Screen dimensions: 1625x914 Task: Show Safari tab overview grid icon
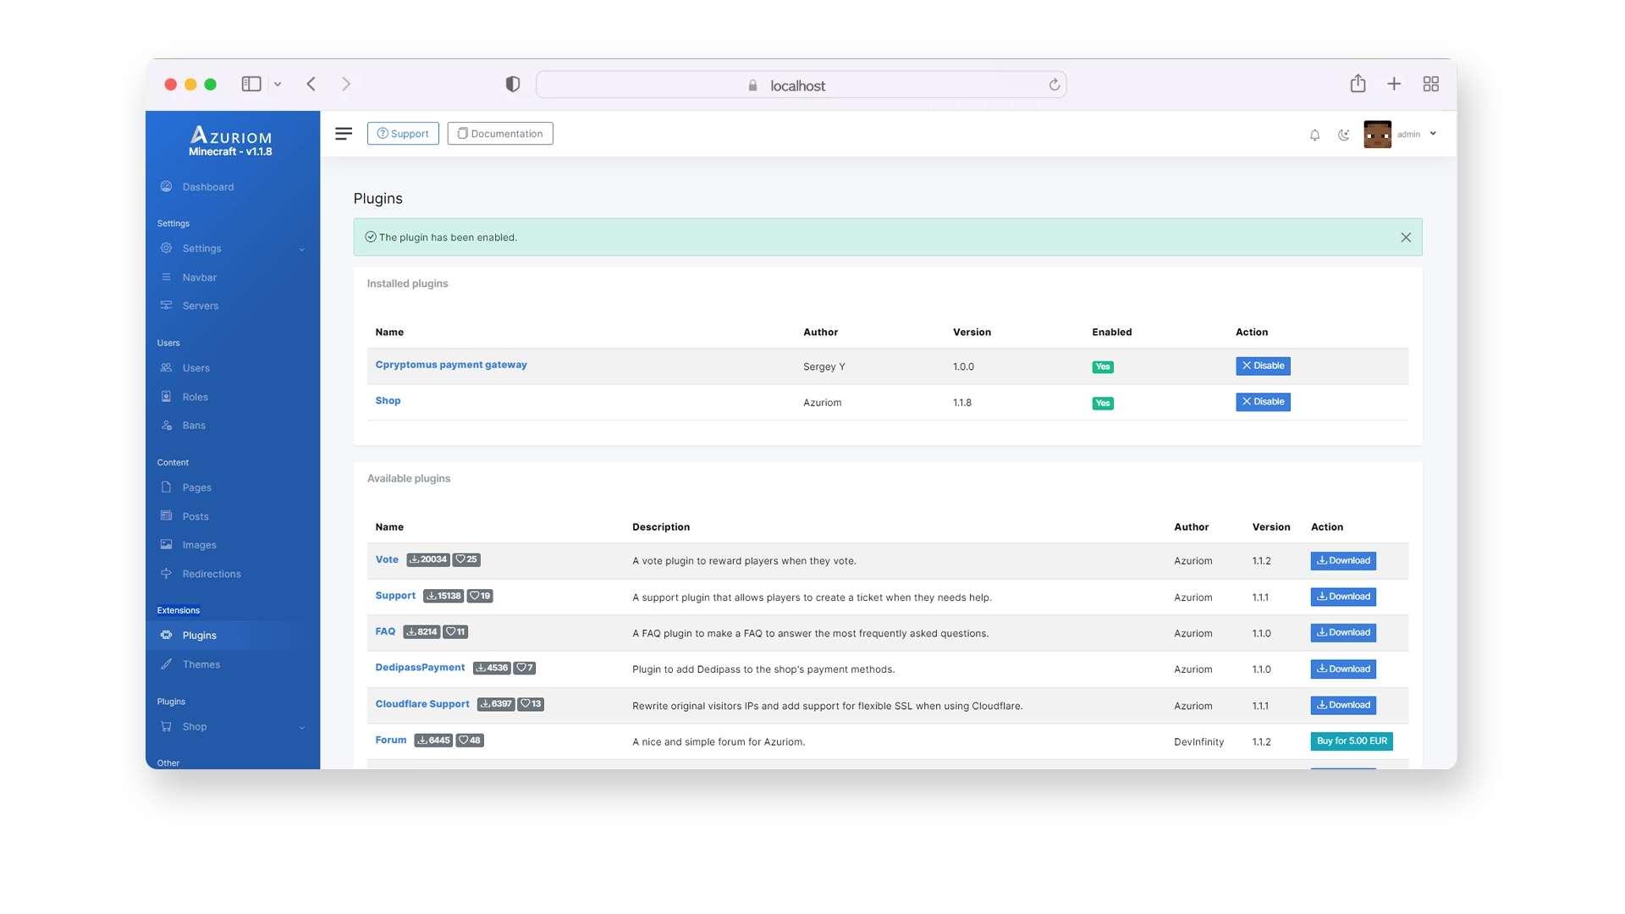(x=1430, y=84)
